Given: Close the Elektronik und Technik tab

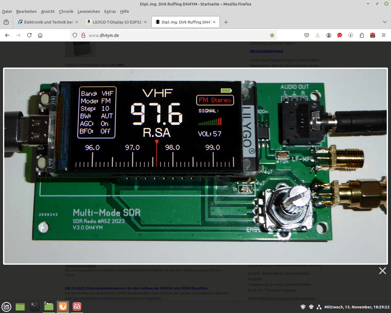Looking at the screenshot, I should 76,22.
